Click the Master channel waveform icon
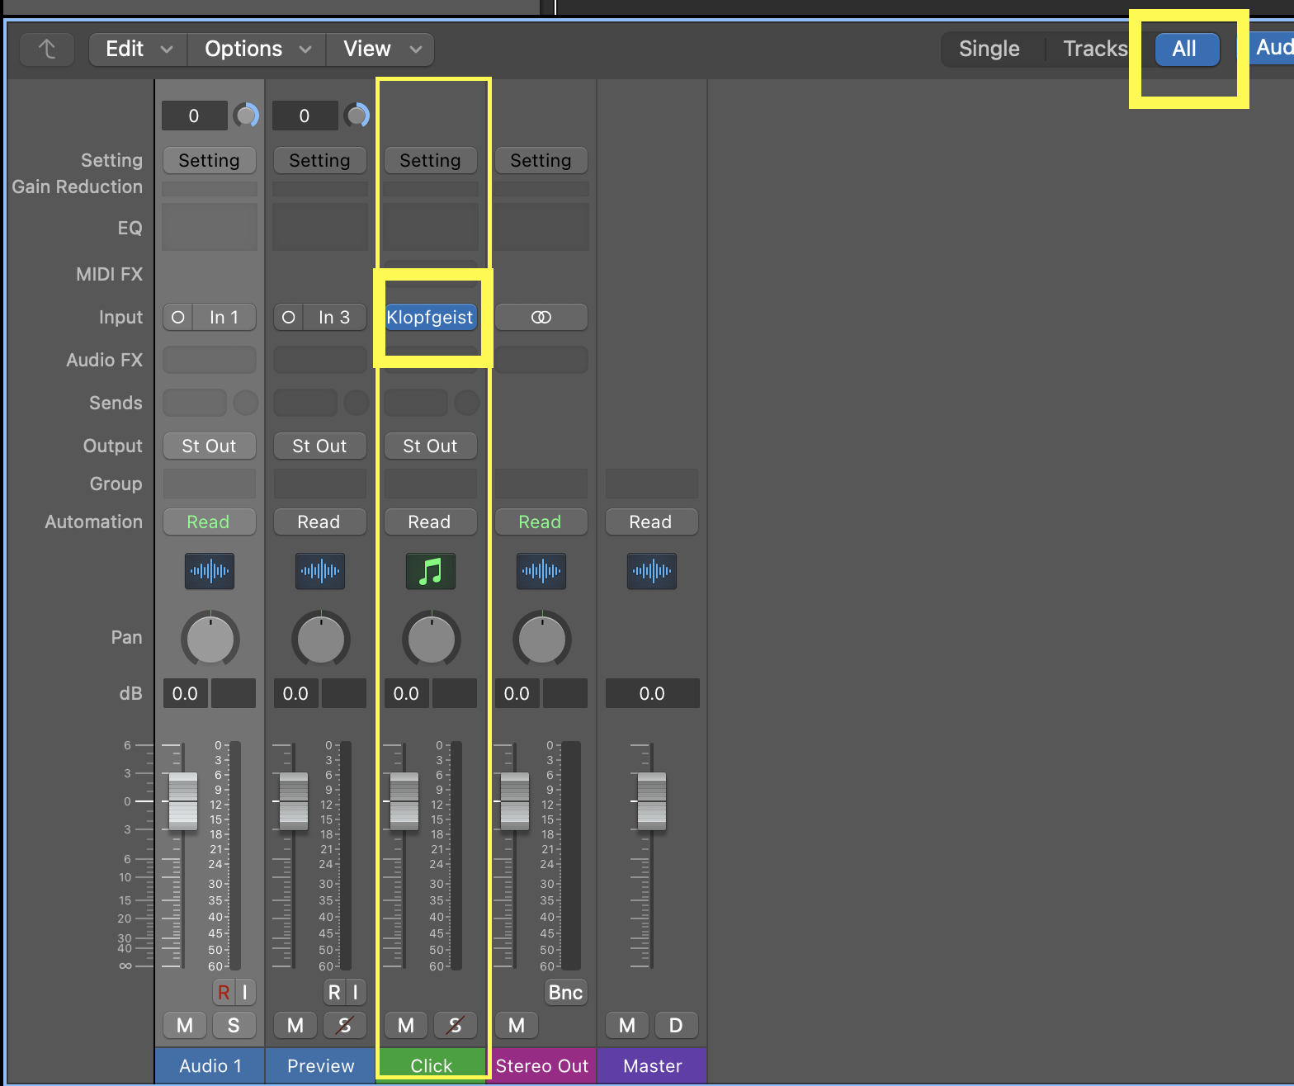This screenshot has height=1086, width=1294. click(x=651, y=571)
